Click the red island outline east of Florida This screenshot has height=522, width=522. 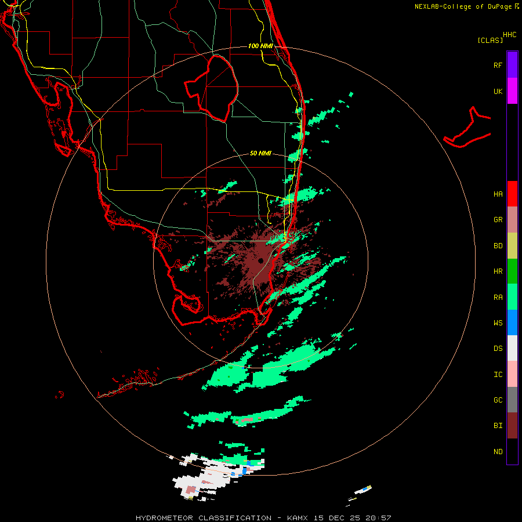467,128
